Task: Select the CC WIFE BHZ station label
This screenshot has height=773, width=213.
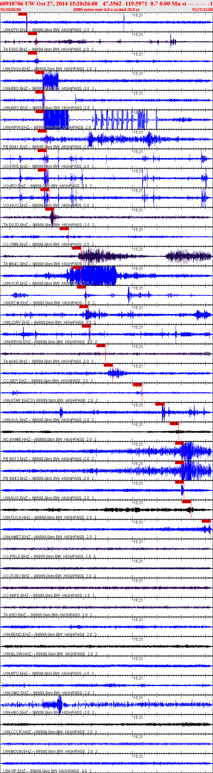Action: coord(16,596)
